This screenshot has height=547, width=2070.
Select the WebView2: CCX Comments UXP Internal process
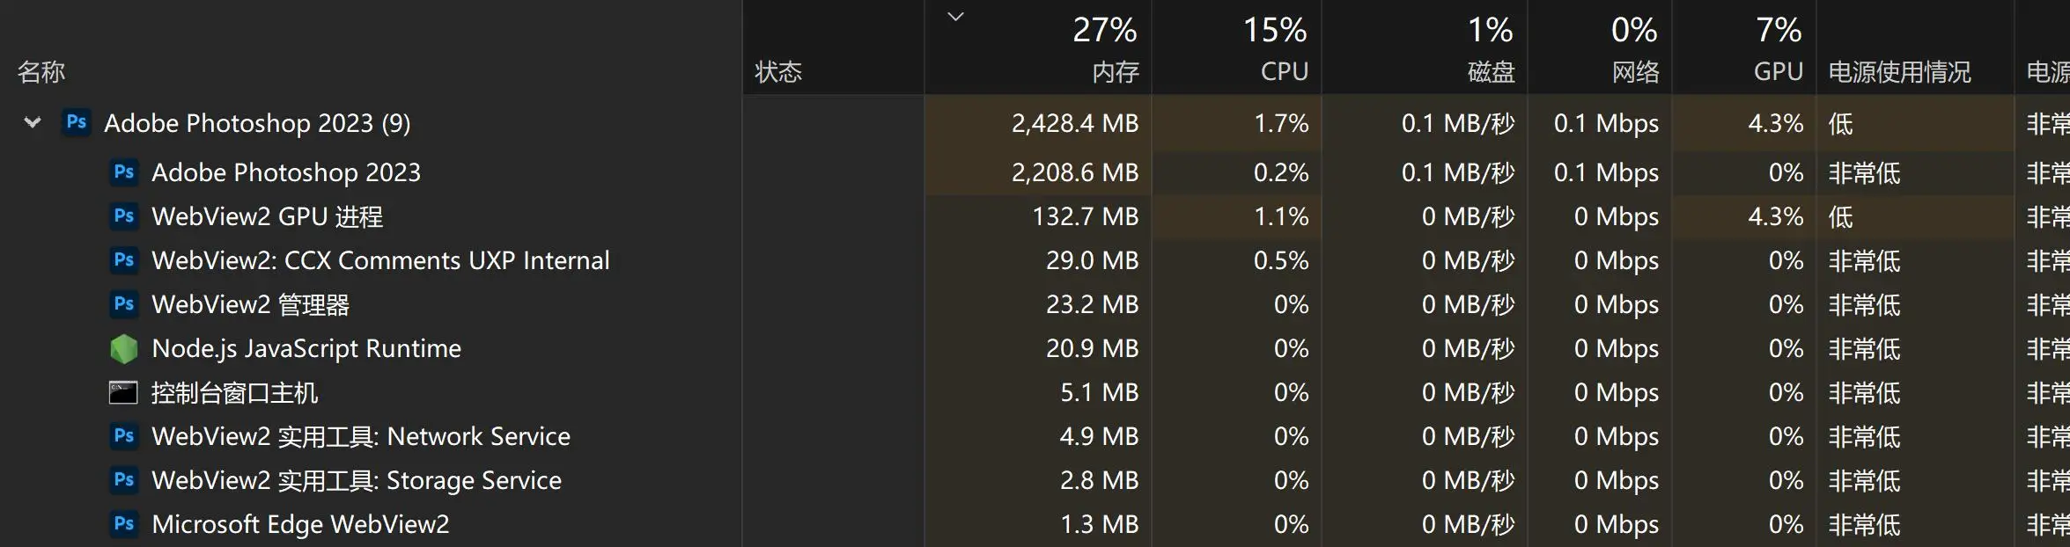(380, 261)
